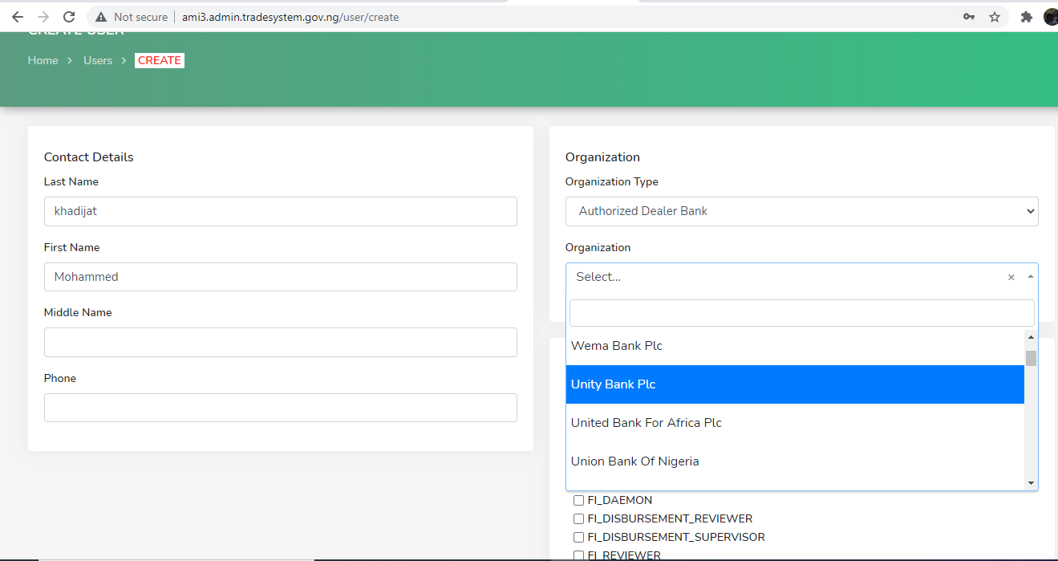1058x561 pixels.
Task: Check the FI_DISBURSEMENT_SUPERVISOR role
Action: click(x=578, y=537)
